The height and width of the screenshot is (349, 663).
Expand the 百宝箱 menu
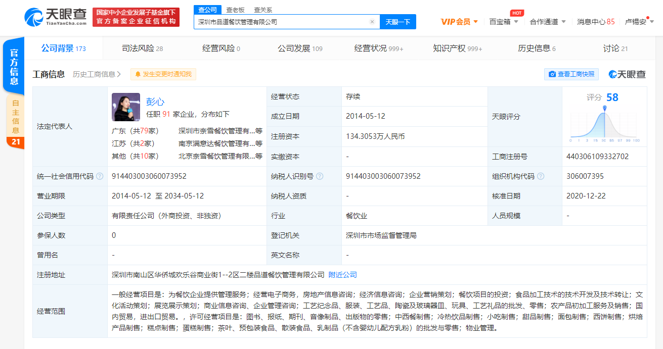coord(504,22)
